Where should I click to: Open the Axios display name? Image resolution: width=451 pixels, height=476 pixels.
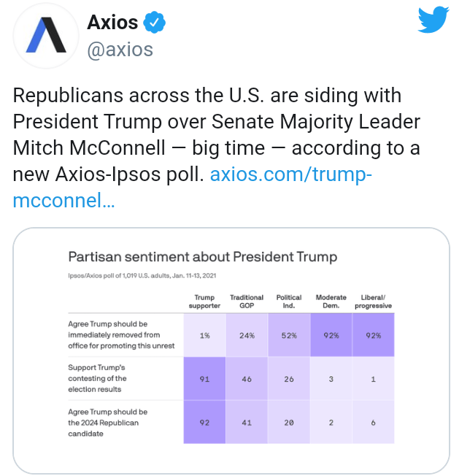pyautogui.click(x=112, y=23)
